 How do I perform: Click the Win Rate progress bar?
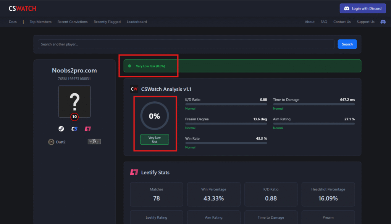pyautogui.click(x=226, y=143)
